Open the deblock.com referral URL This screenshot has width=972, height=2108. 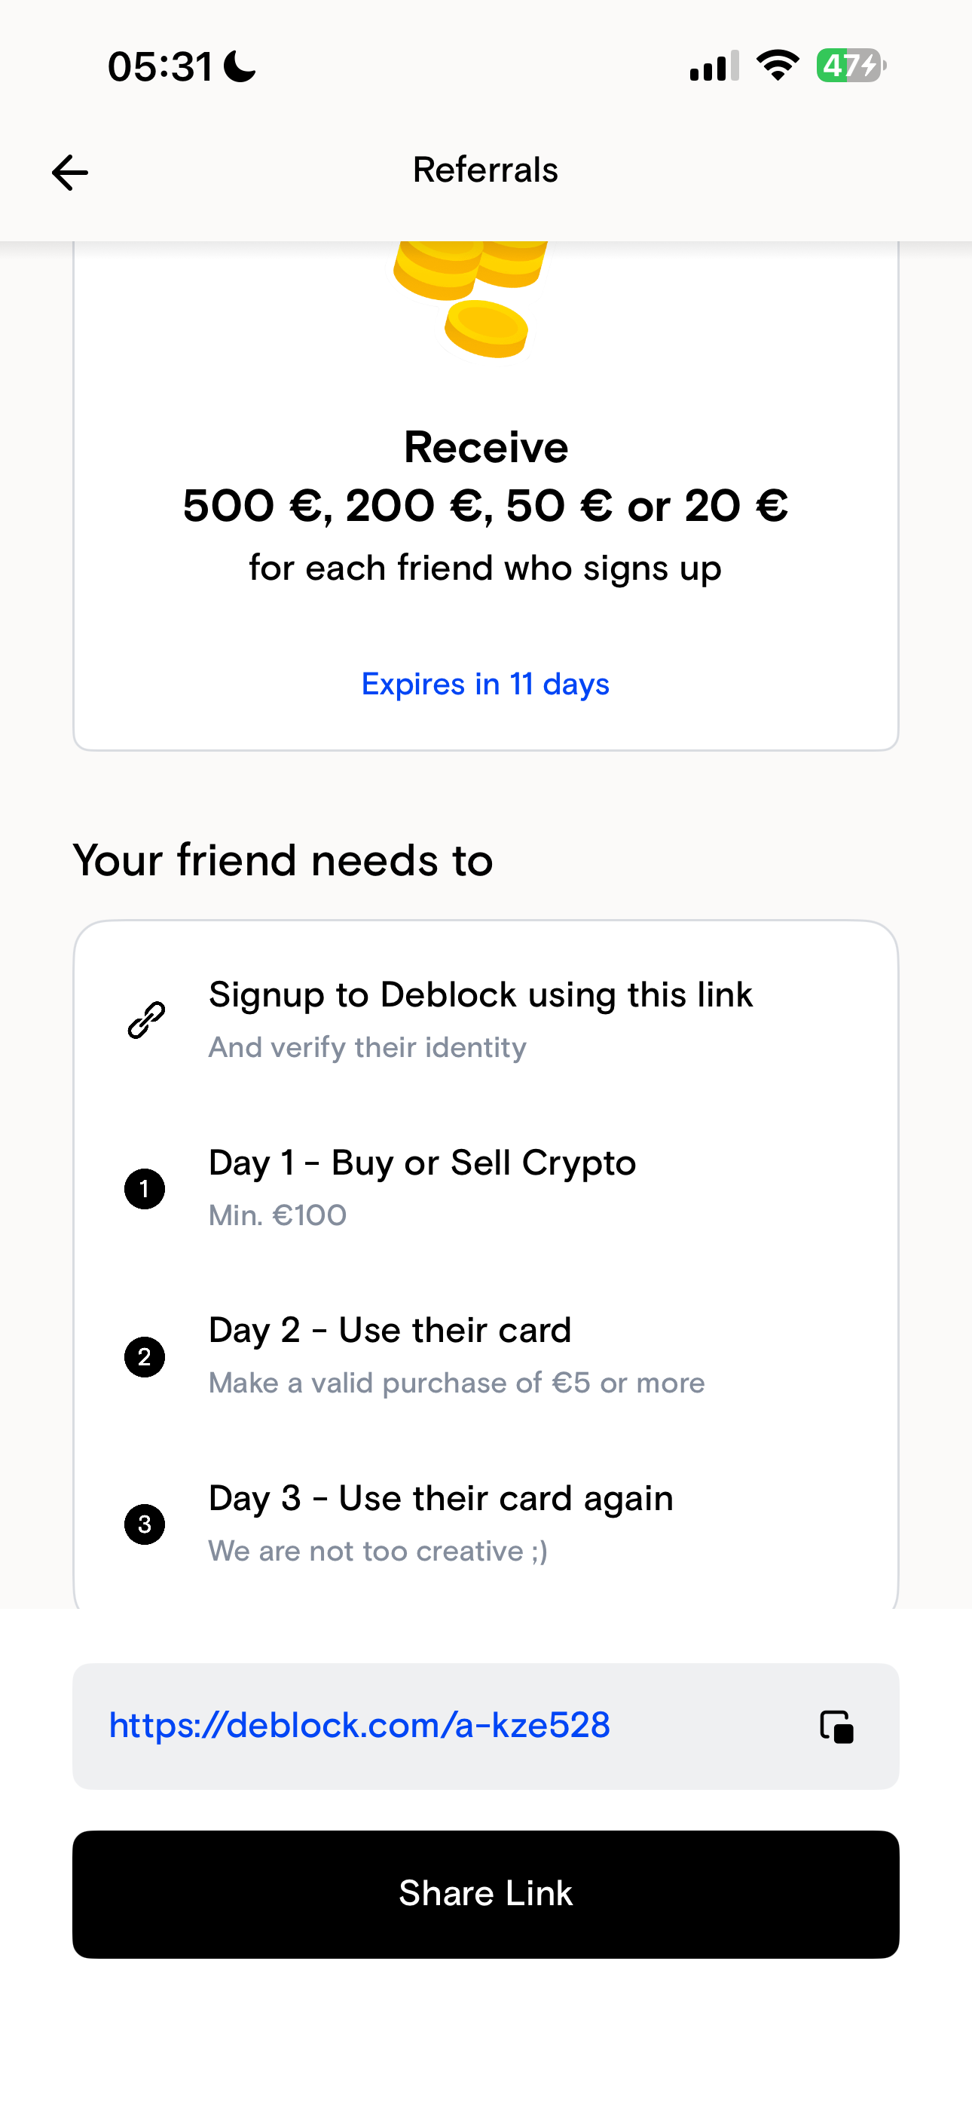click(360, 1725)
